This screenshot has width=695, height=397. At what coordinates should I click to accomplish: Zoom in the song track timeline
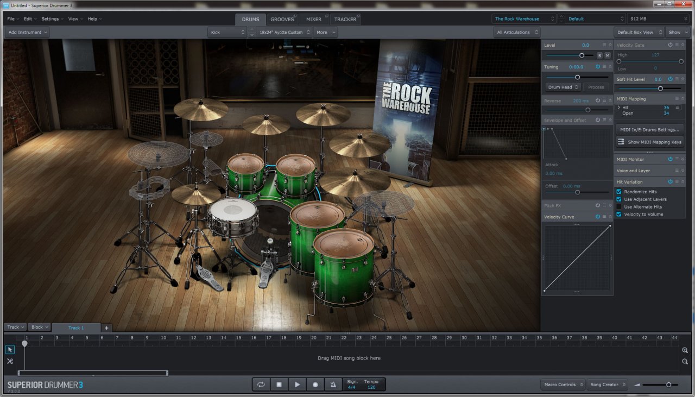(x=685, y=351)
